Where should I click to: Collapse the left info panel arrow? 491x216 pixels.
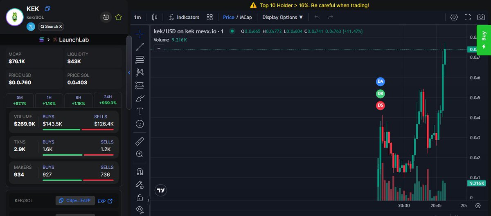[x=129, y=73]
